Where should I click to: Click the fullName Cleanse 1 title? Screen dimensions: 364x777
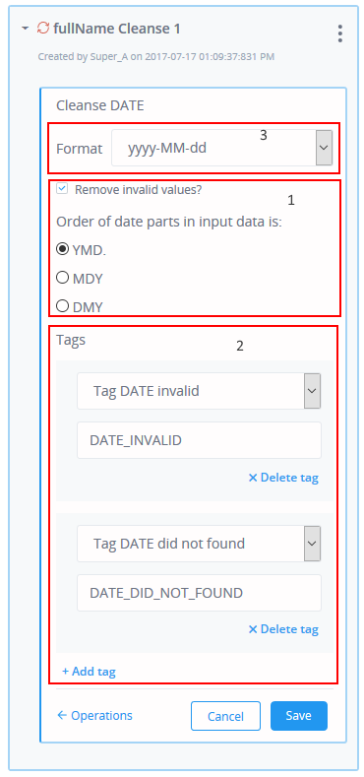point(117,29)
